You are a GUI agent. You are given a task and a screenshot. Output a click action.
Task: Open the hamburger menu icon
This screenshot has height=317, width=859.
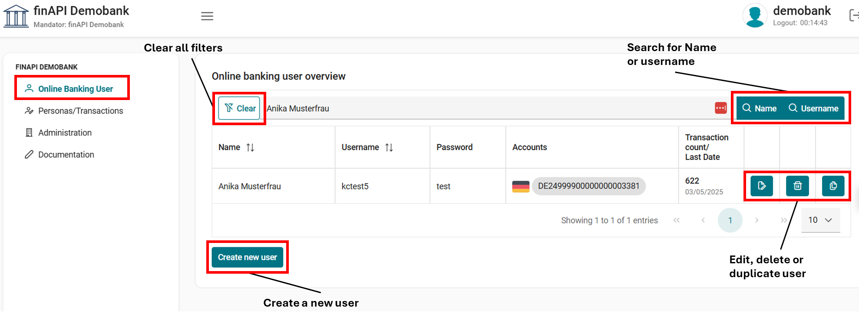(x=207, y=16)
